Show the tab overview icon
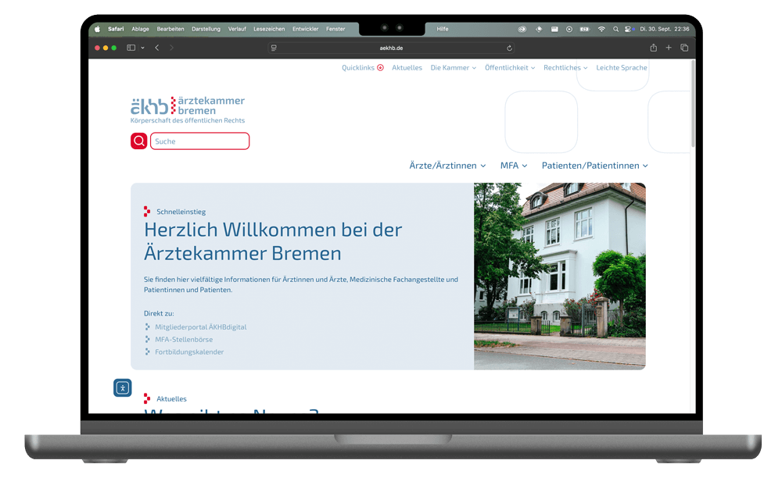This screenshot has height=478, width=782. click(684, 48)
